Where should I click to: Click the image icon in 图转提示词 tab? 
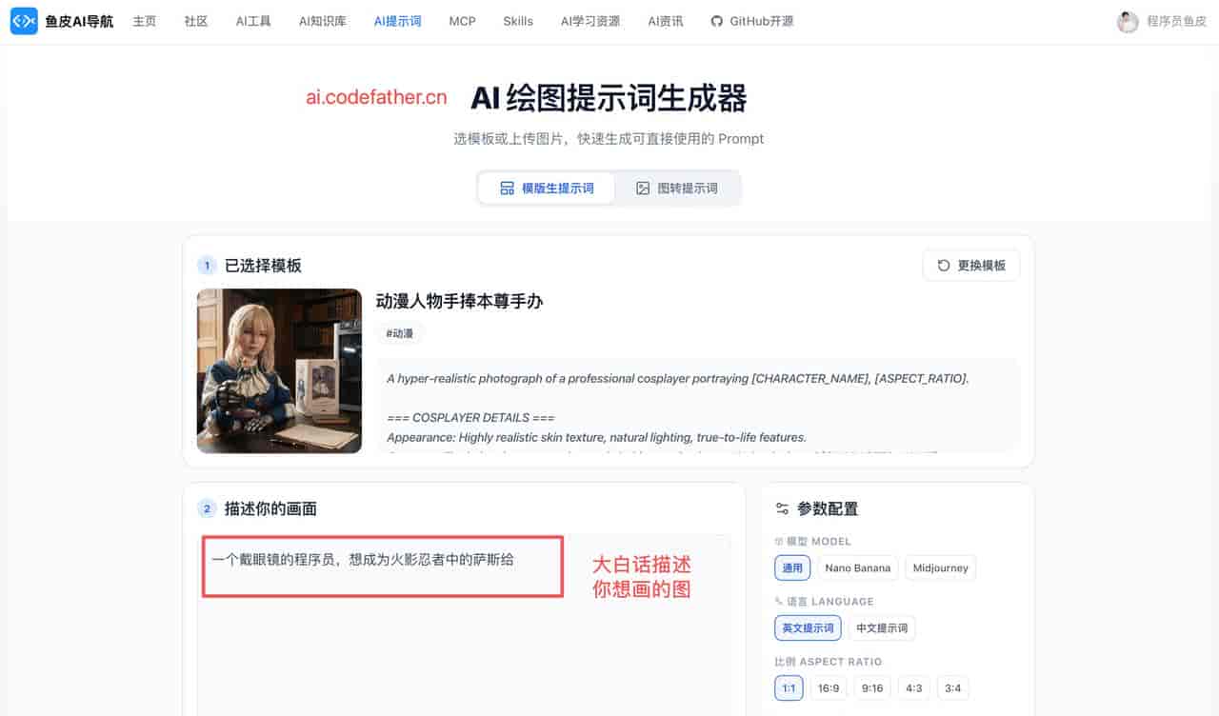pos(643,189)
